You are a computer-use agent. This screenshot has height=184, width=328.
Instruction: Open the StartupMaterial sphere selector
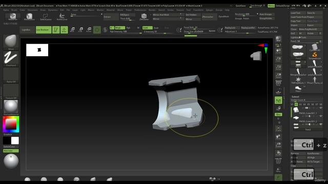(11, 107)
